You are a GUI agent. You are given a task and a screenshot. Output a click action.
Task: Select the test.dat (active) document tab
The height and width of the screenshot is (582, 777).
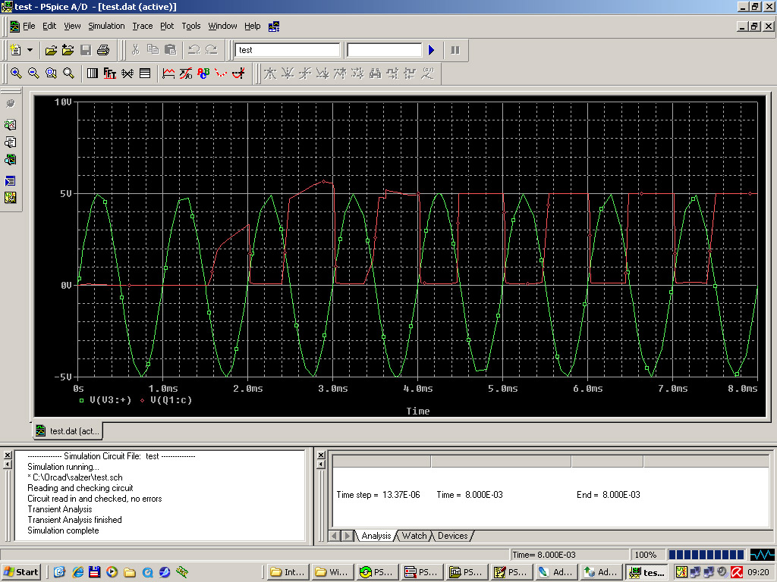tap(68, 431)
